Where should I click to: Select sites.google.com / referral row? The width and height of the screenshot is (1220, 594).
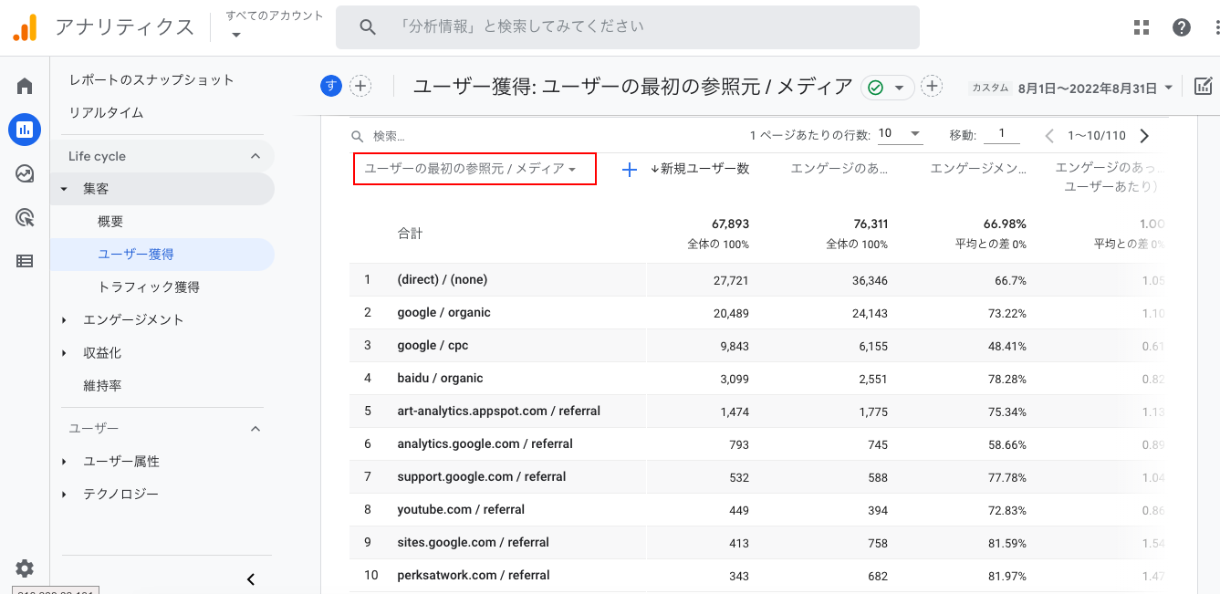click(757, 543)
